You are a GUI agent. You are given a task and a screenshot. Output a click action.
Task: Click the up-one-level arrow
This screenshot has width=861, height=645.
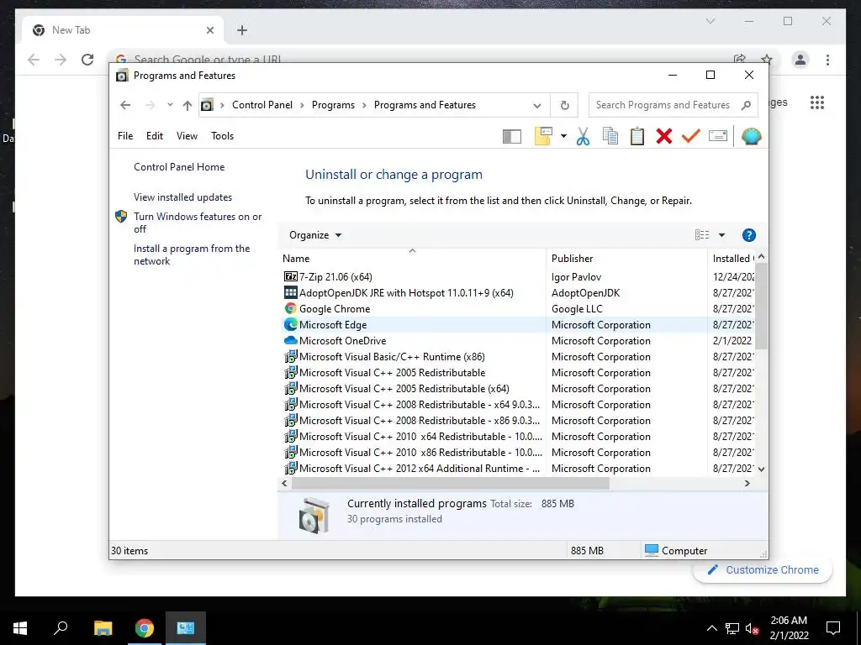click(188, 105)
